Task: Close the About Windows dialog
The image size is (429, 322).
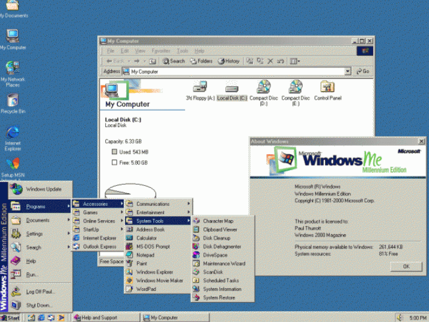Action: [421, 141]
